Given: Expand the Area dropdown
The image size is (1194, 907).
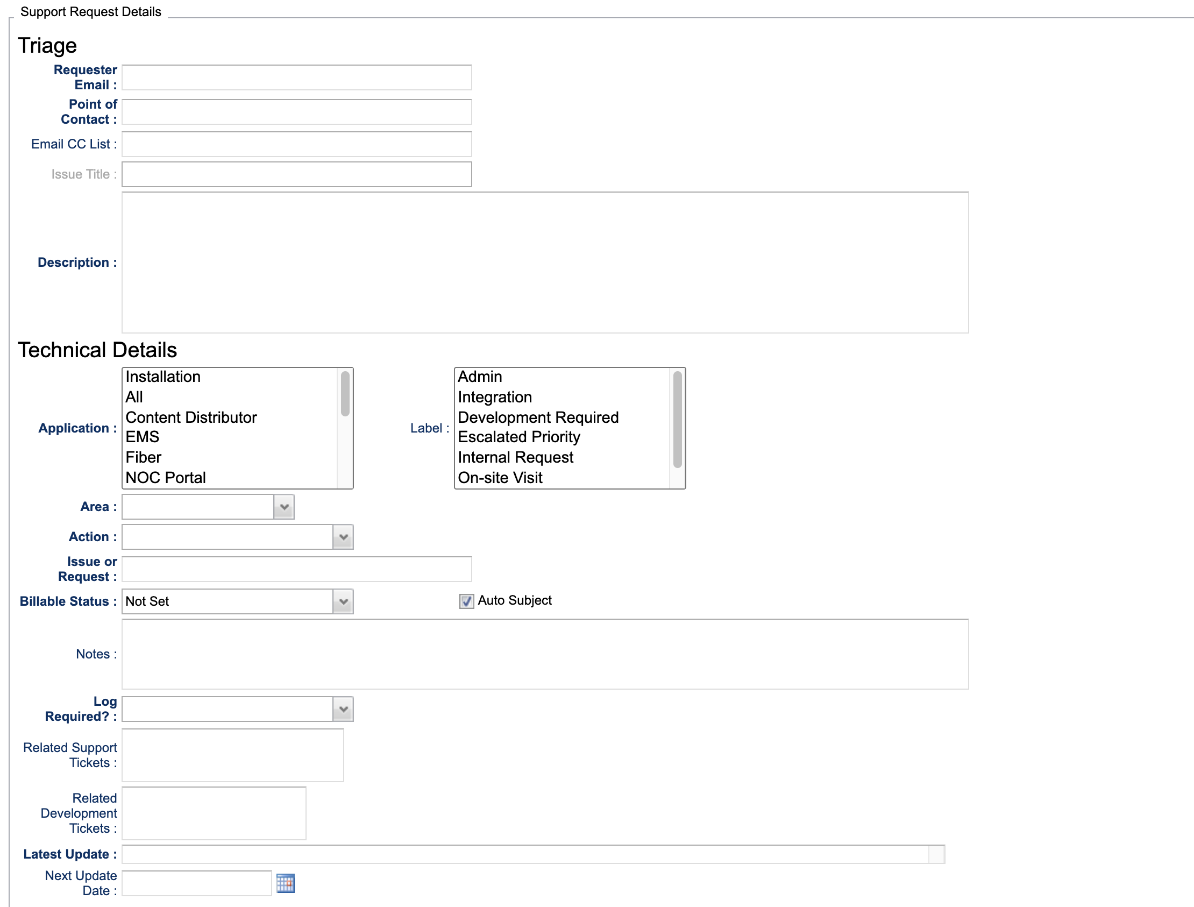Looking at the screenshot, I should click(284, 507).
